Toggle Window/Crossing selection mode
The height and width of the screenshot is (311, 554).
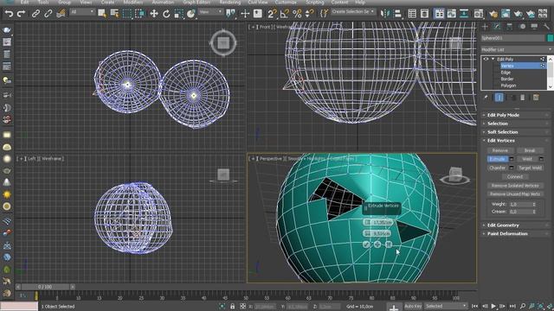[140, 14]
